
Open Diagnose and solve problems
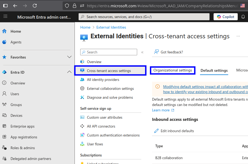coord(110,97)
